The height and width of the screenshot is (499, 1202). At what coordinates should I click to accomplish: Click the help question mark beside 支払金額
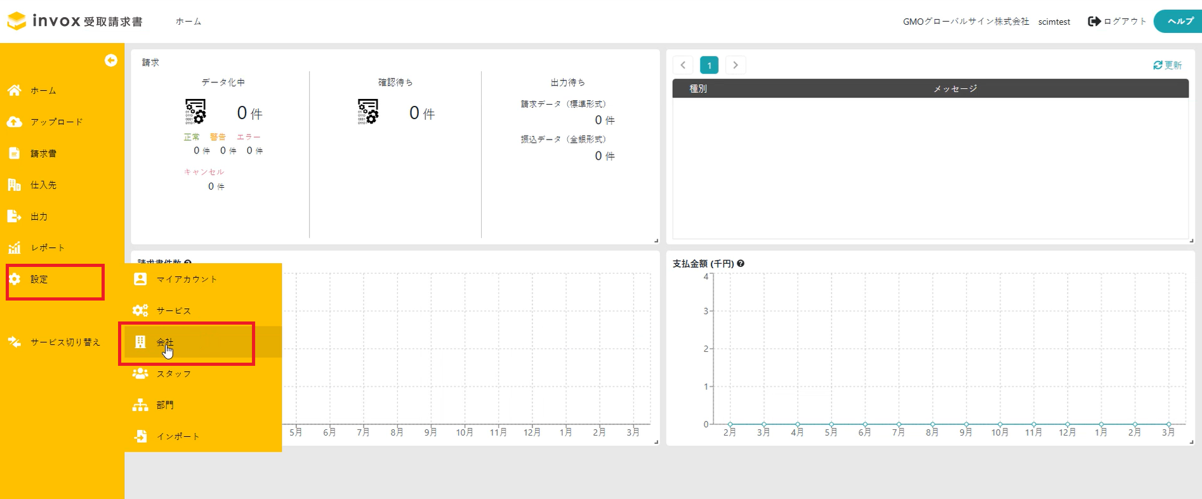click(x=741, y=263)
